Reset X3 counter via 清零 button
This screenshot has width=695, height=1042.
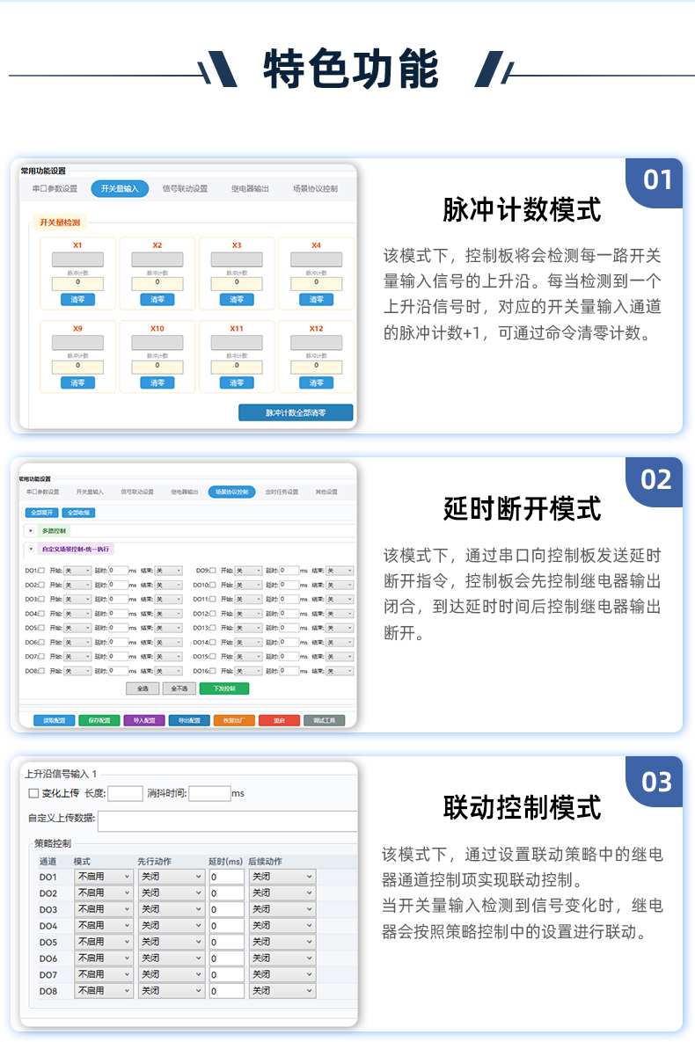tap(237, 300)
